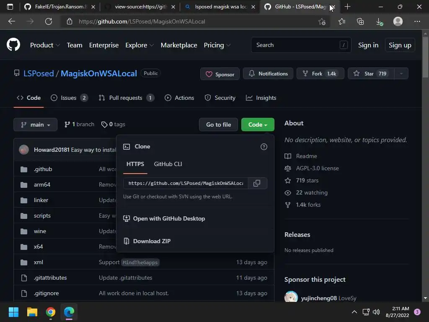
Task: Select the HTTPS clone tab
Action: (135, 164)
